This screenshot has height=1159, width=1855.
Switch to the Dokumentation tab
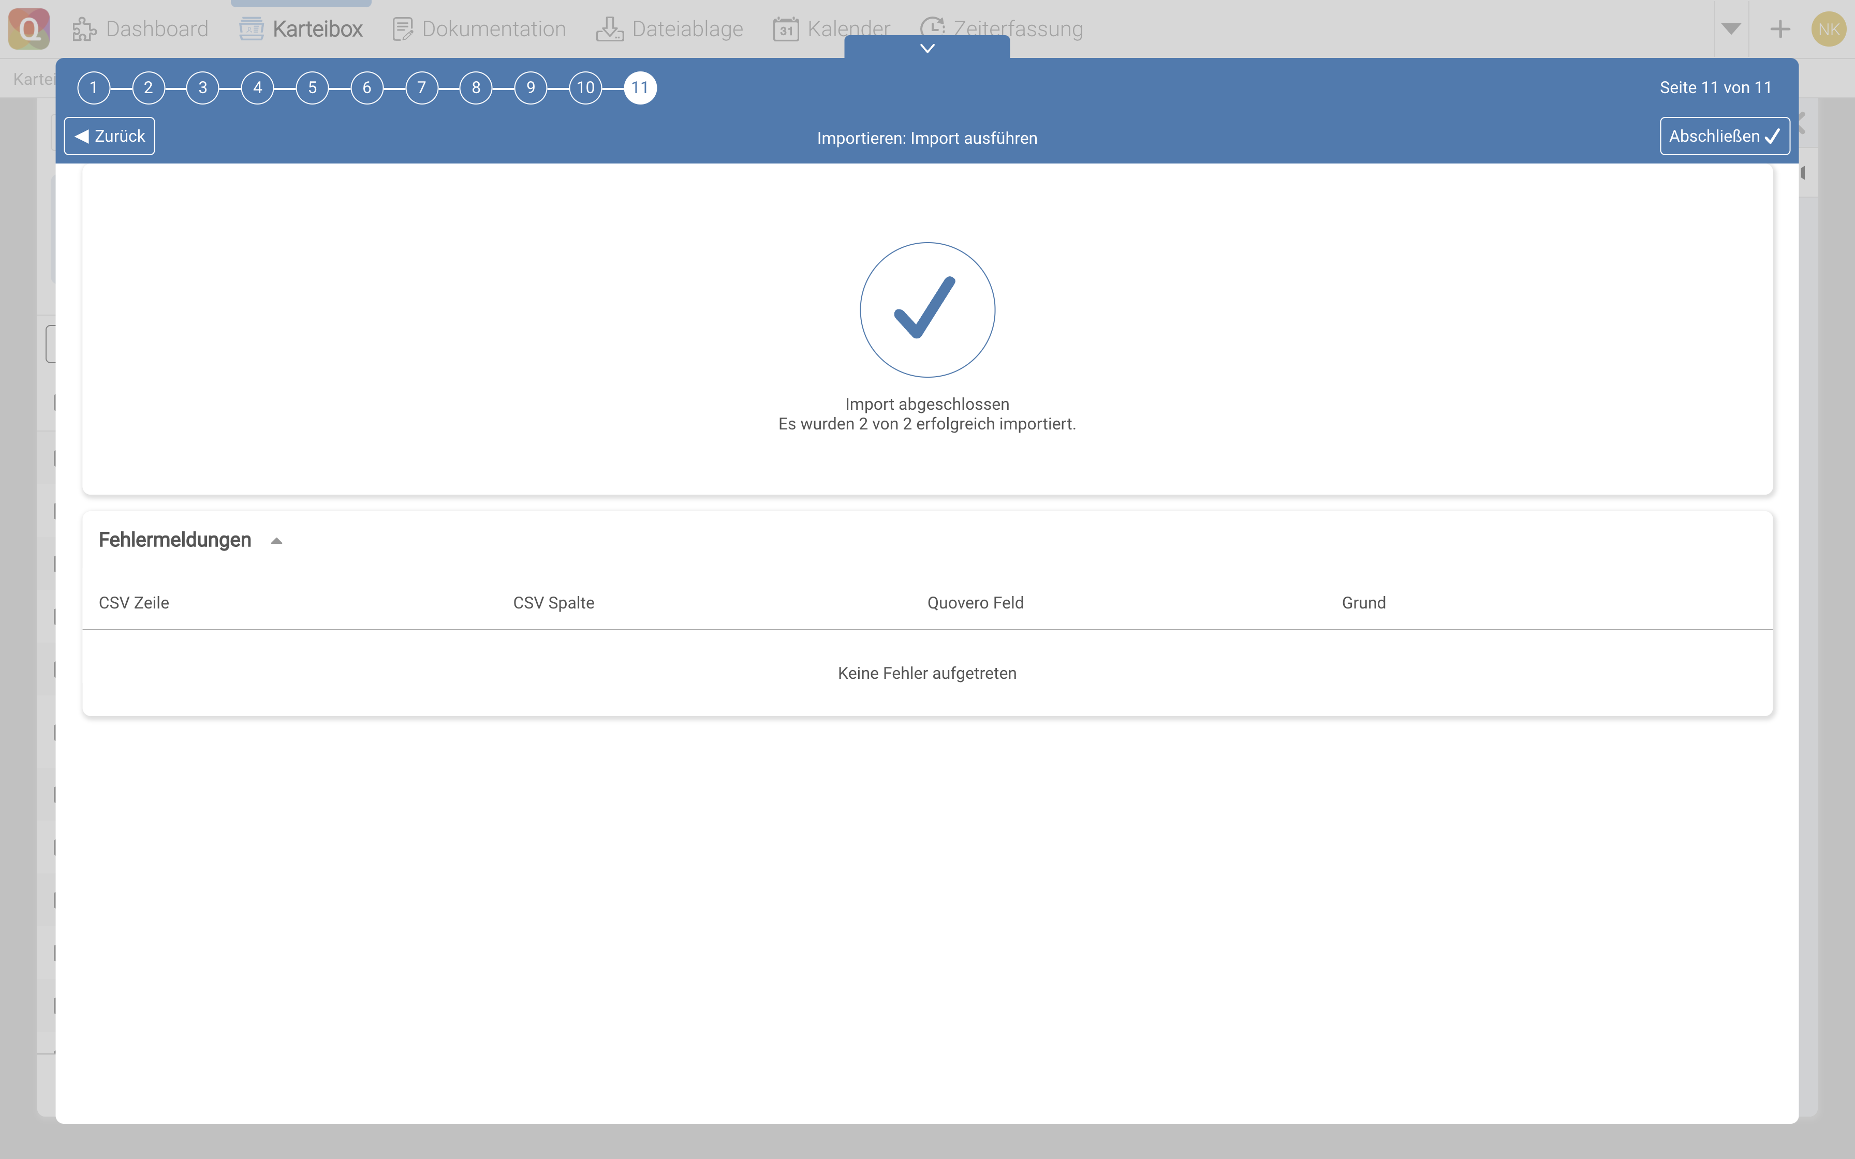click(494, 29)
